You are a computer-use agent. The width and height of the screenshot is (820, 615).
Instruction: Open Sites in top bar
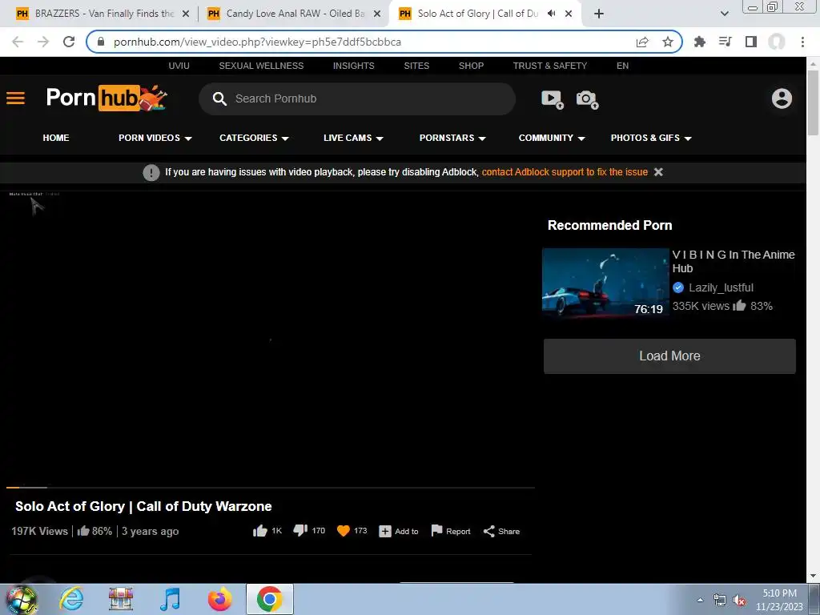tap(416, 66)
